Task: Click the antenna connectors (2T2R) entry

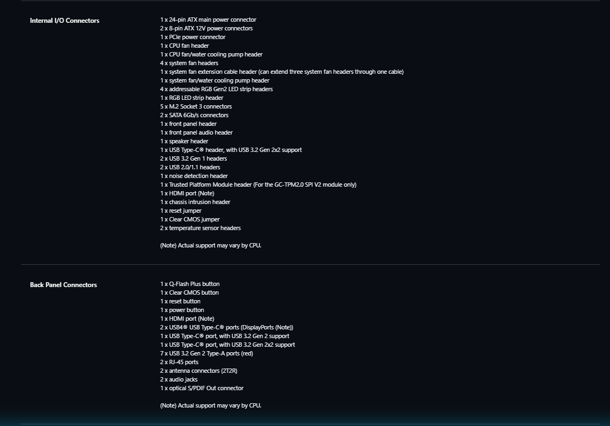Action: click(x=199, y=371)
